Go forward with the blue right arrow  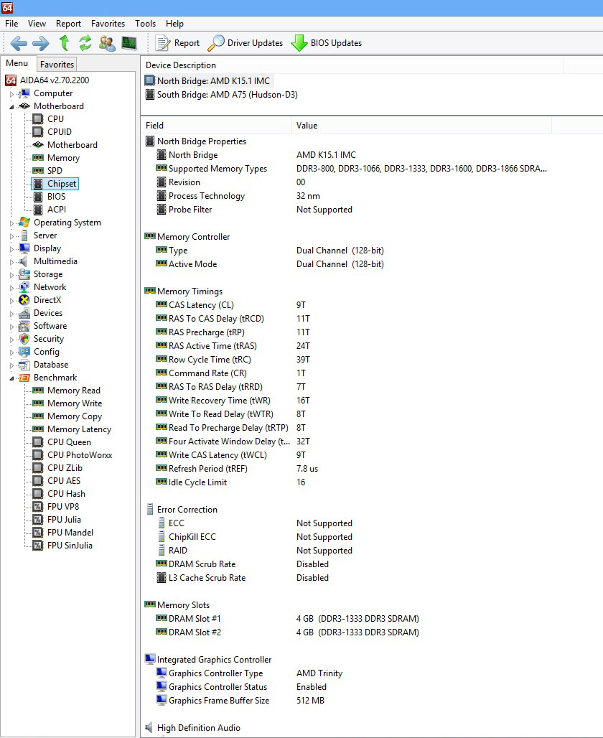(x=40, y=43)
